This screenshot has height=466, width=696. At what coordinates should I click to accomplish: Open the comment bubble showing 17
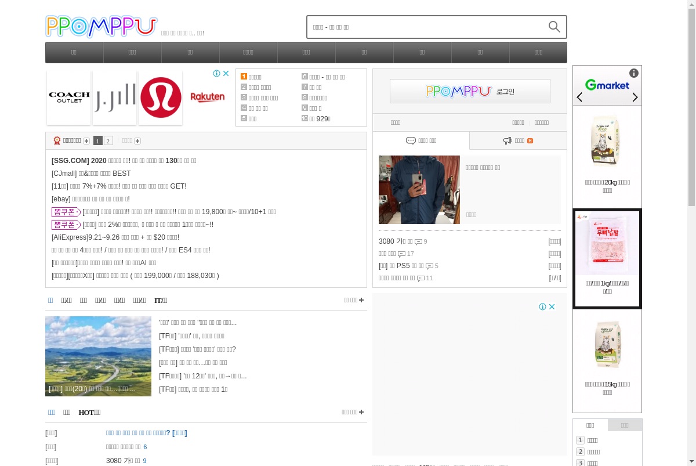tap(401, 254)
